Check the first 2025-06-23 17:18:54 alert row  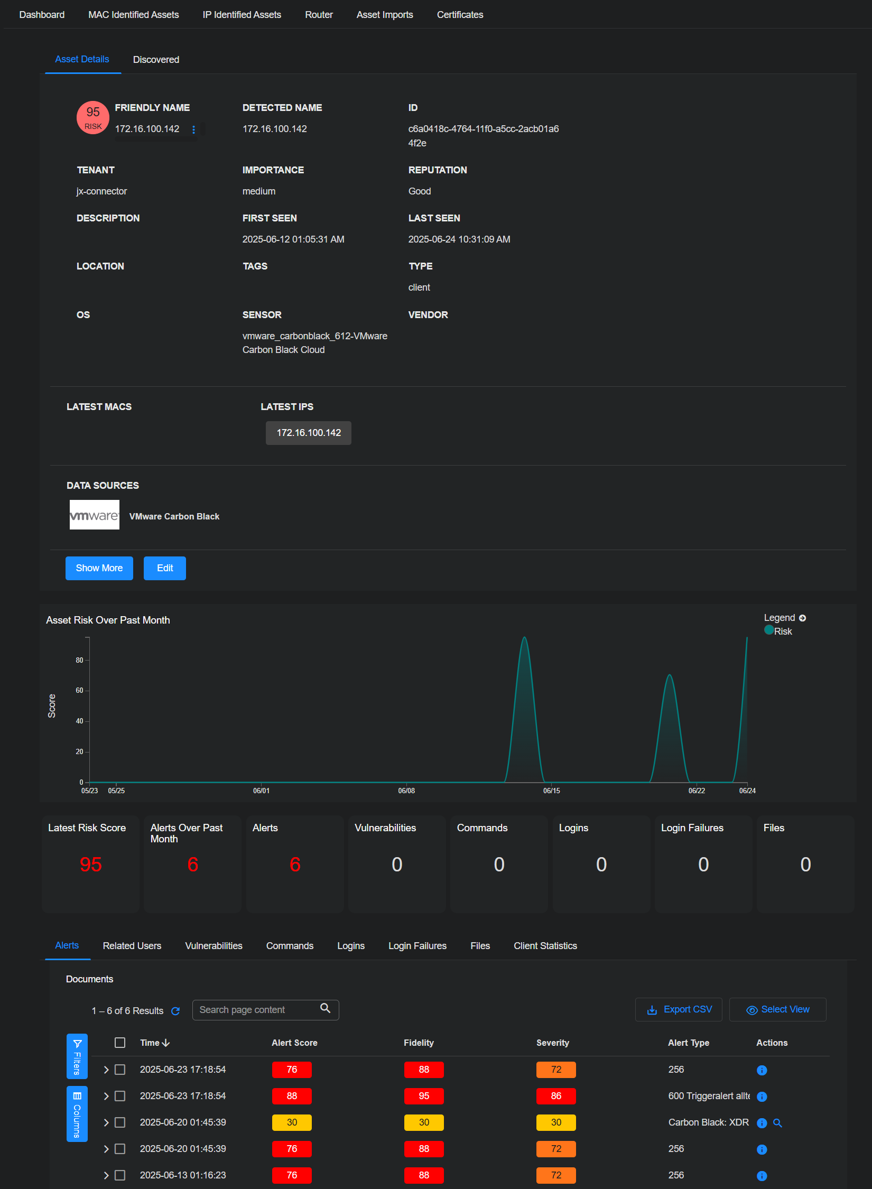coord(120,1070)
